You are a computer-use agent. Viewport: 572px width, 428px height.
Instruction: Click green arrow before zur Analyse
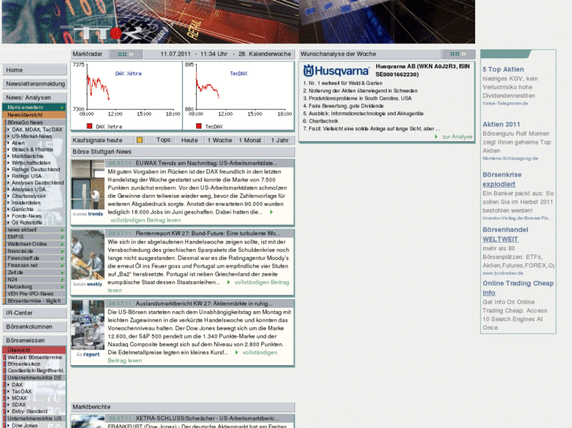click(x=437, y=137)
